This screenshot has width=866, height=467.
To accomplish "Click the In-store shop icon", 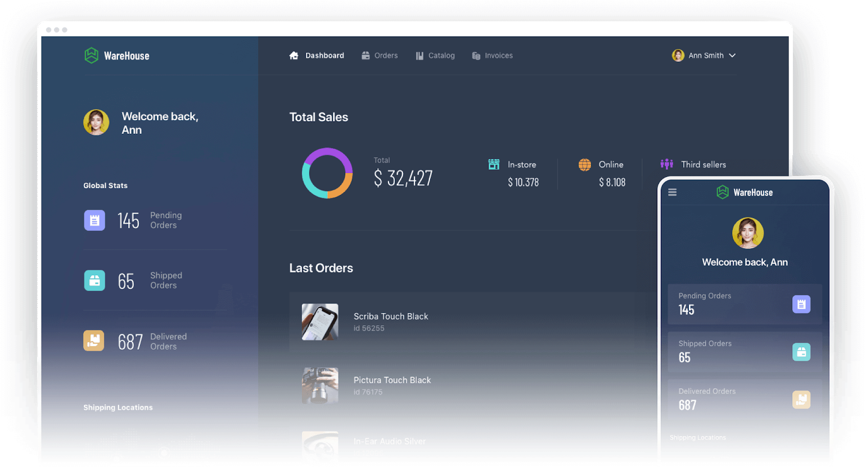I will pyautogui.click(x=494, y=164).
